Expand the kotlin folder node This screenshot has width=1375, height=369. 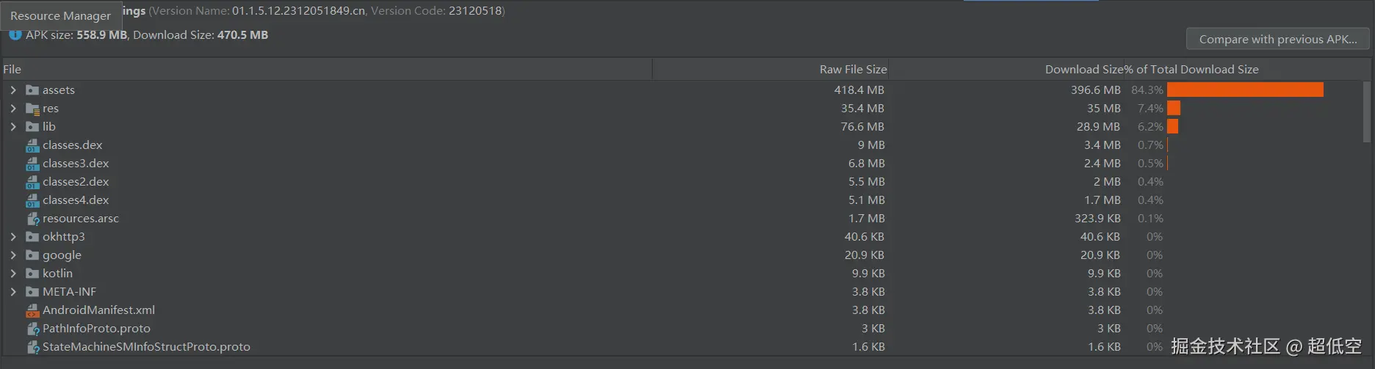13,274
